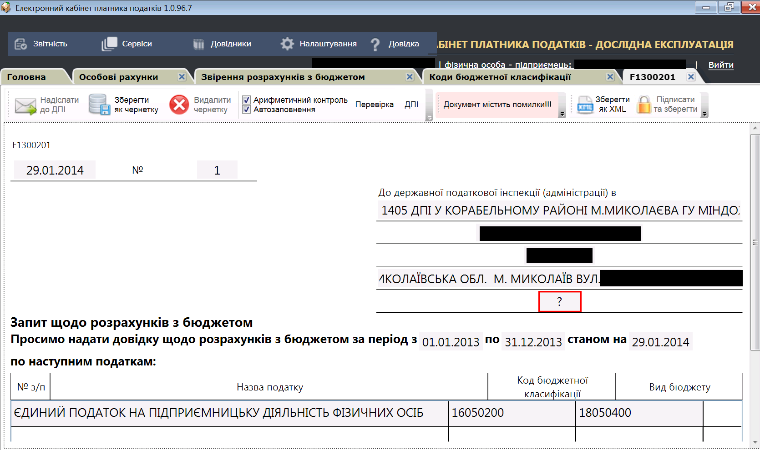Click the send to ДПІ envelope icon
The image size is (760, 450).
(x=25, y=105)
